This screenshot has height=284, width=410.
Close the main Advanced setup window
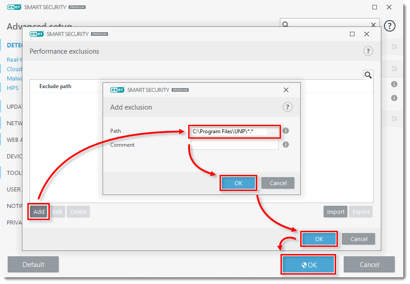(x=389, y=7)
